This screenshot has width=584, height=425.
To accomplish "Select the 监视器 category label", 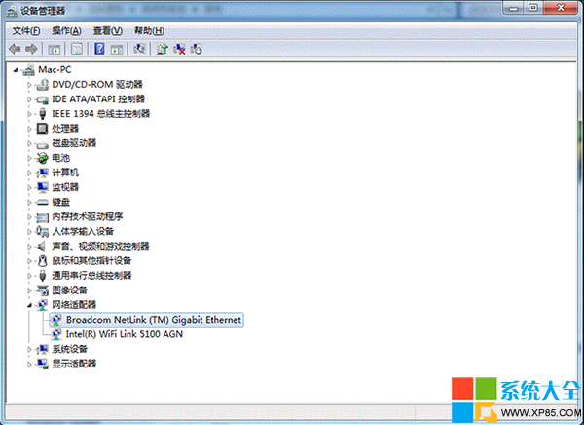I will 65,187.
